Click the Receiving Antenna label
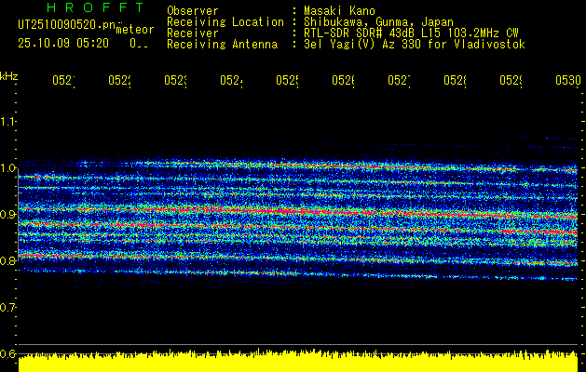This screenshot has width=586, height=372. tap(222, 45)
